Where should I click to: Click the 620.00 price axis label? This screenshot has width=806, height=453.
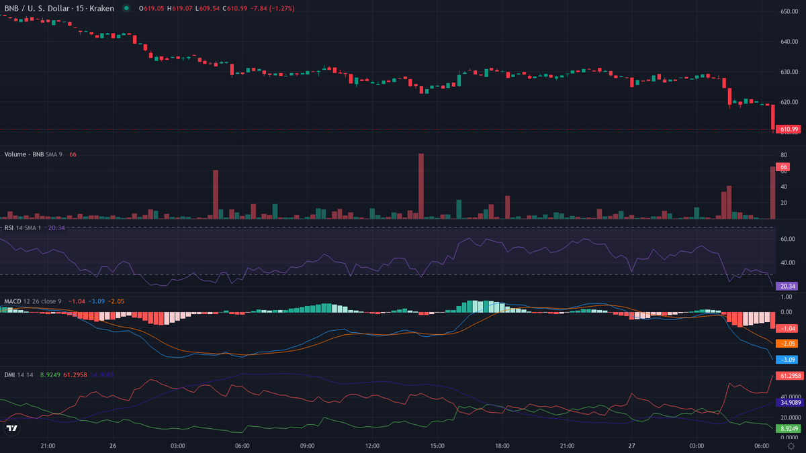(789, 102)
